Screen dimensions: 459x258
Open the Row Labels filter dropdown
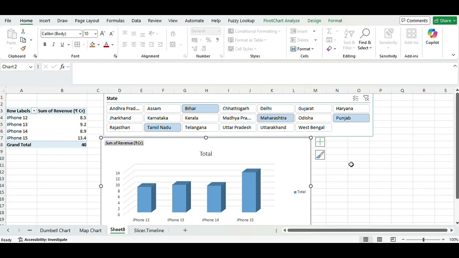(34, 111)
